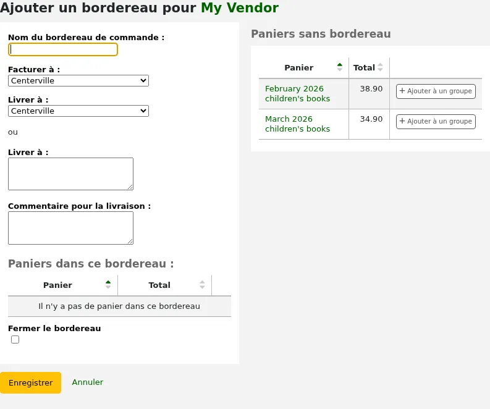490x409 pixels.
Task: Click into Commentaire pour la livraison textarea
Action: tap(70, 228)
